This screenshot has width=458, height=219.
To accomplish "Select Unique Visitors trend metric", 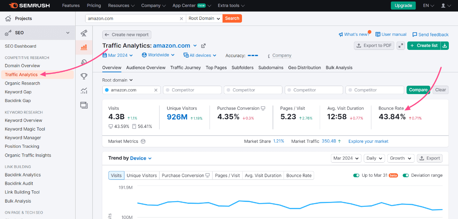I will click(142, 176).
